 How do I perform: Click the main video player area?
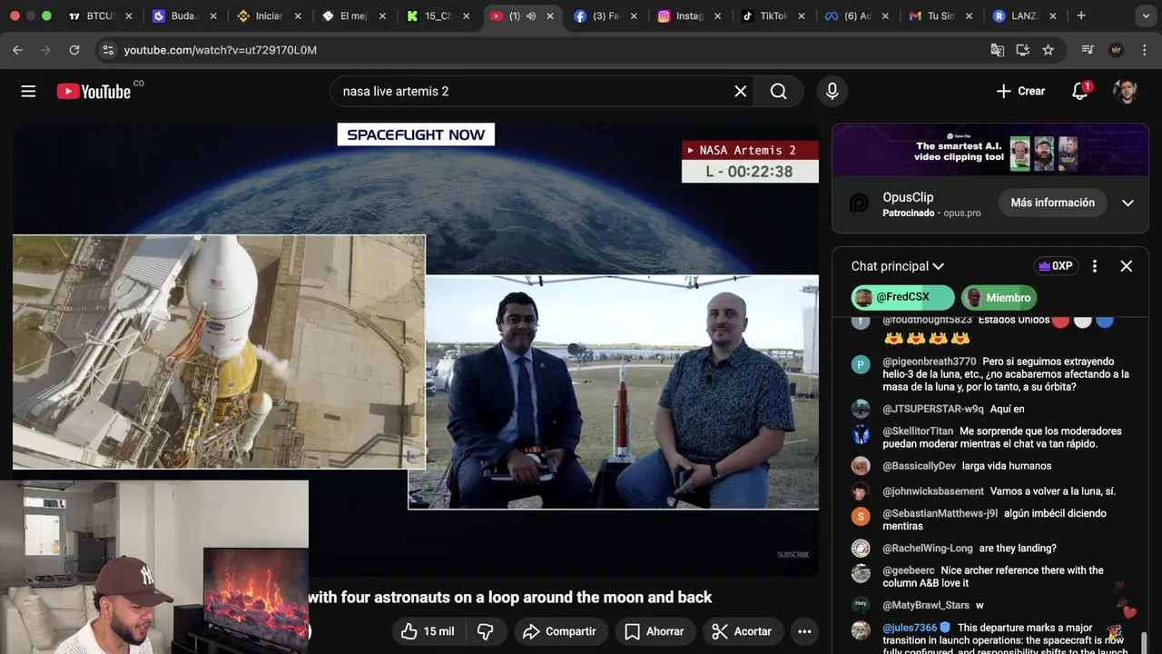click(416, 350)
